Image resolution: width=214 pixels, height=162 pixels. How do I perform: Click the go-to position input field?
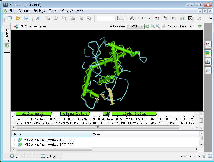point(106,18)
